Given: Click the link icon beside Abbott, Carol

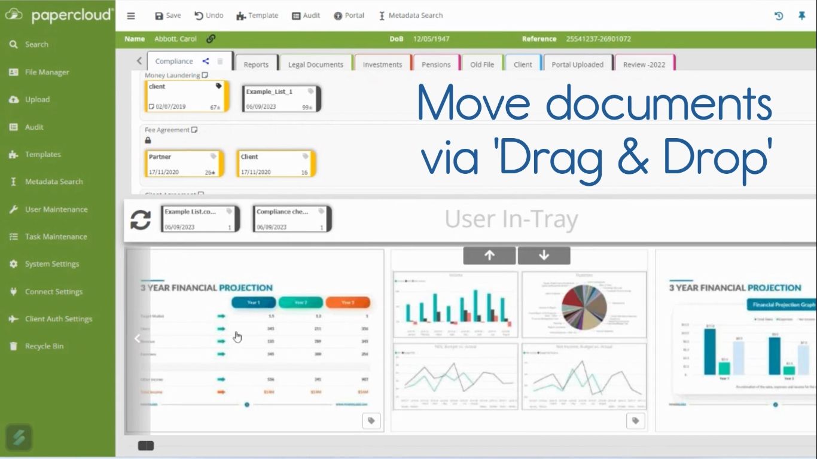Looking at the screenshot, I should (211, 39).
